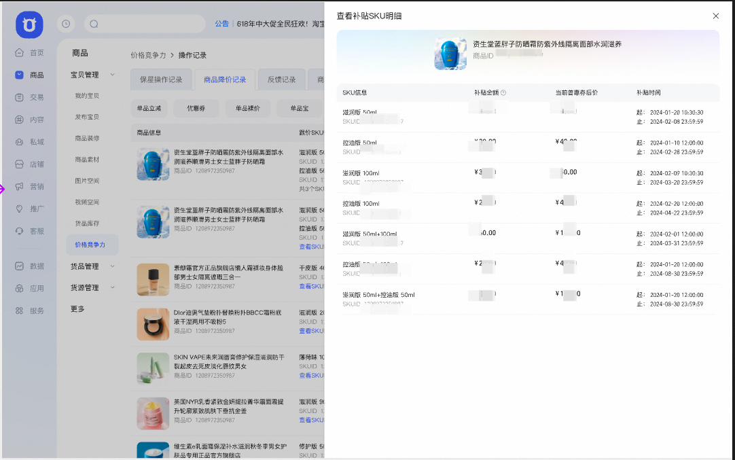Click the 公告 announcement link
This screenshot has width=735, height=460.
coord(221,24)
